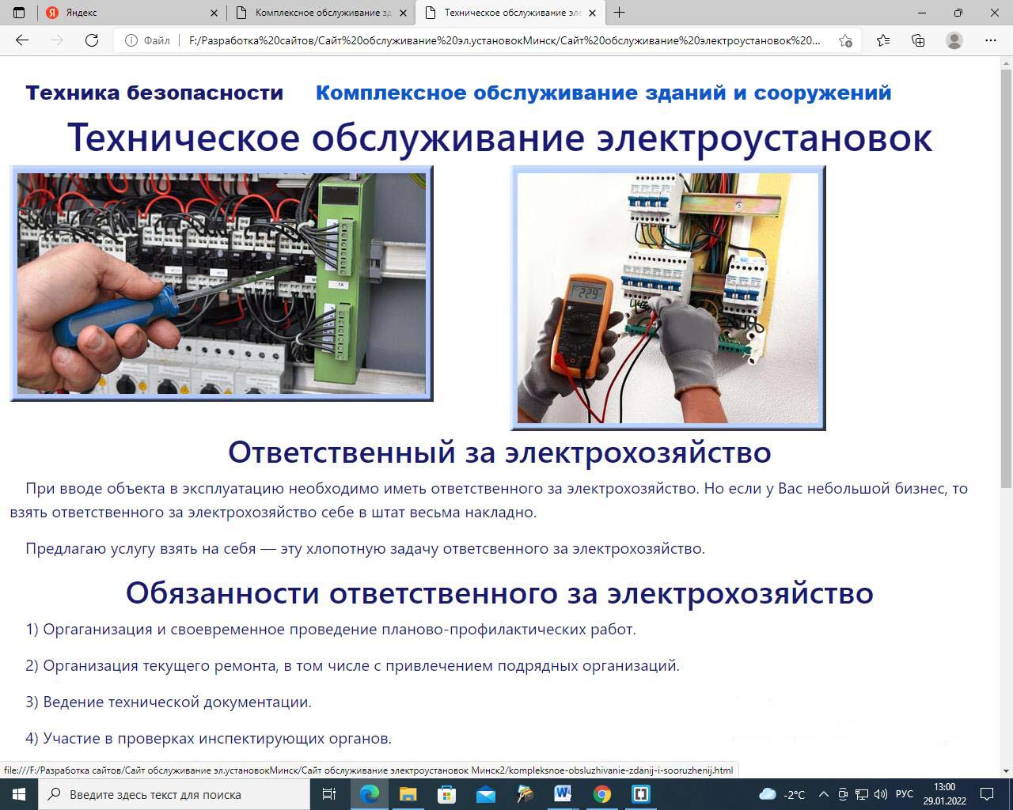
Task: Launch Google Chrome from the taskbar
Action: coord(602,794)
